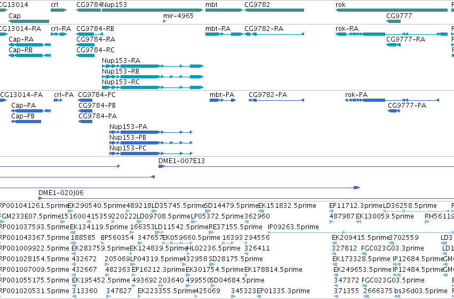
Task: Select EST EK209415.5prime
Action: [361, 238]
